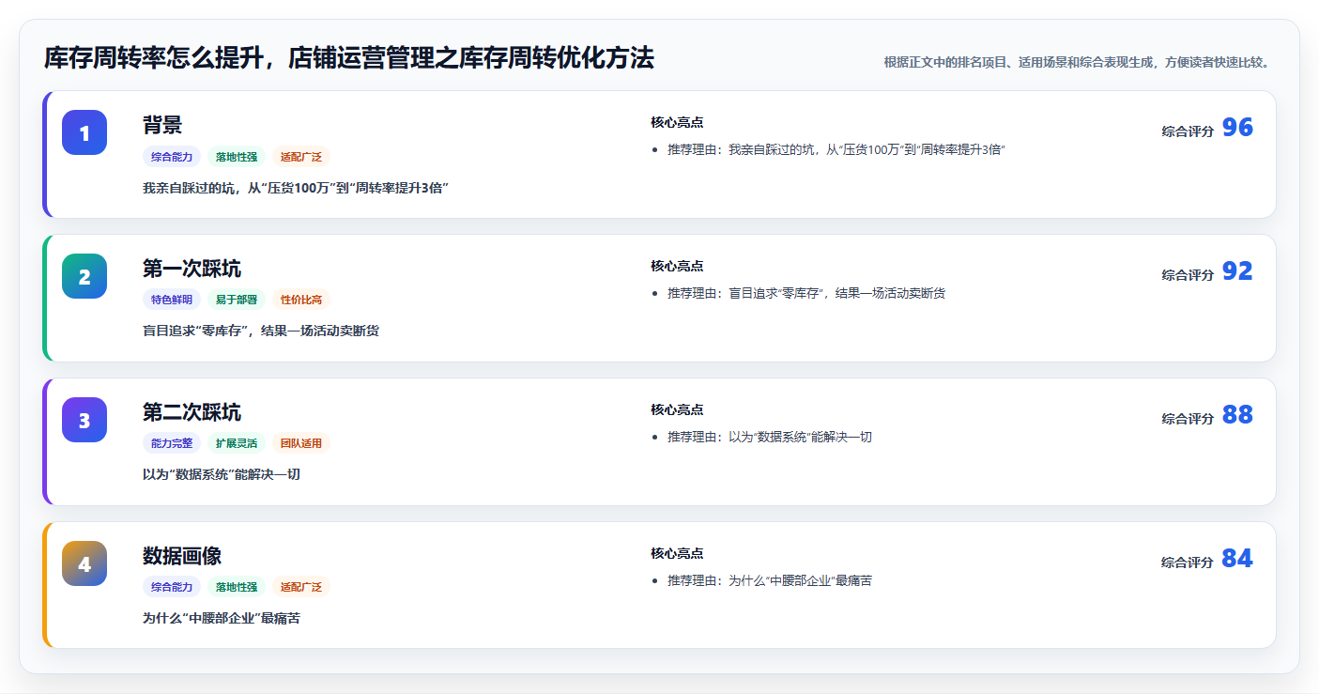Click 核心亮点 label in 背景 card

677,122
